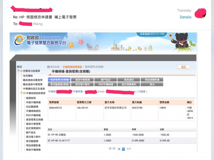Open the email Details link
Viewport: 214px width, 160px height.
[x=185, y=17]
